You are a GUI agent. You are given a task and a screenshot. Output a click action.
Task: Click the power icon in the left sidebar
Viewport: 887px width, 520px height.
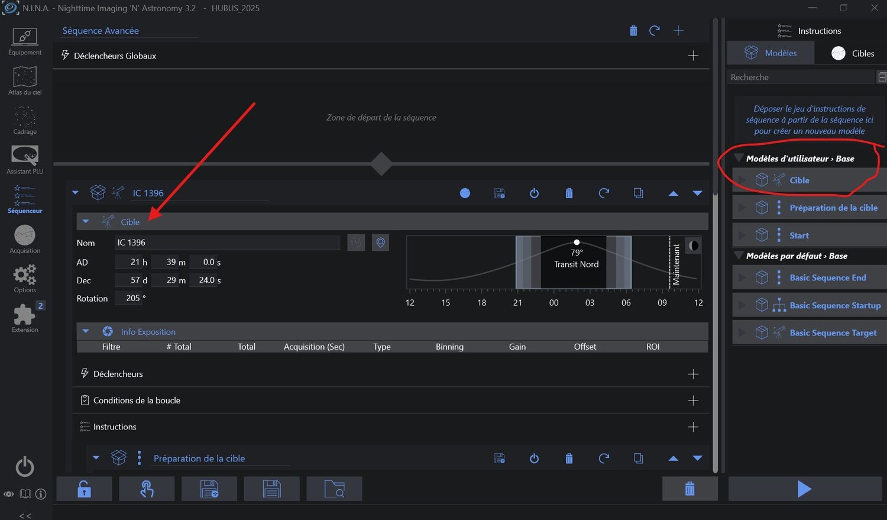coord(25,467)
